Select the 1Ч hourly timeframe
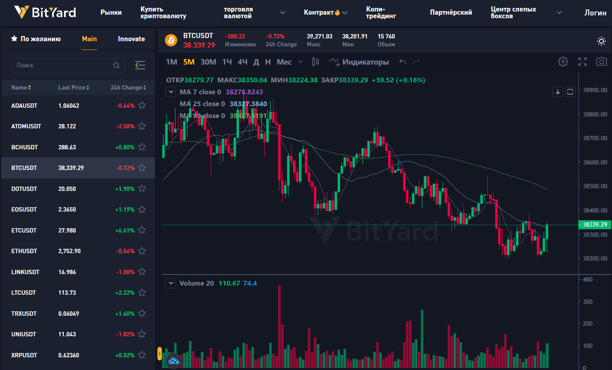The image size is (612, 370). click(x=227, y=62)
